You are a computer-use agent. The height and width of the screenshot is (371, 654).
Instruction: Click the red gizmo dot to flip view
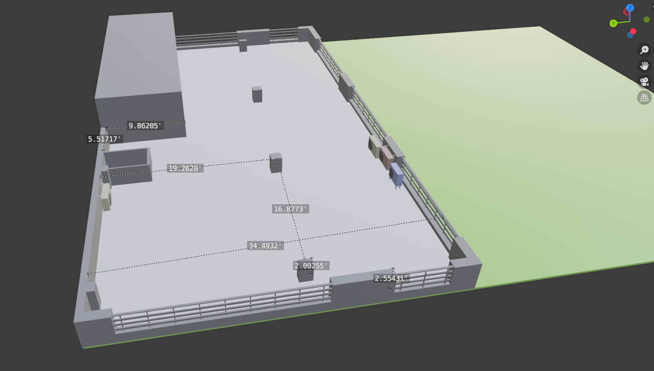633,31
